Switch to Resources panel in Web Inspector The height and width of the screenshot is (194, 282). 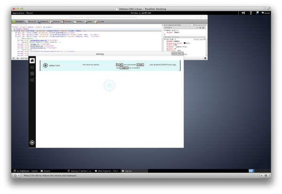(31, 22)
